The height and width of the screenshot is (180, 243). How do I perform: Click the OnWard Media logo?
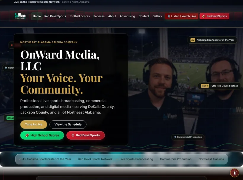pos(20,16)
